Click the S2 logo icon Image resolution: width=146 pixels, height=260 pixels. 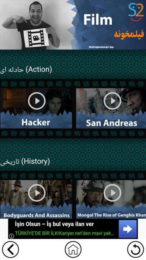tap(136, 12)
